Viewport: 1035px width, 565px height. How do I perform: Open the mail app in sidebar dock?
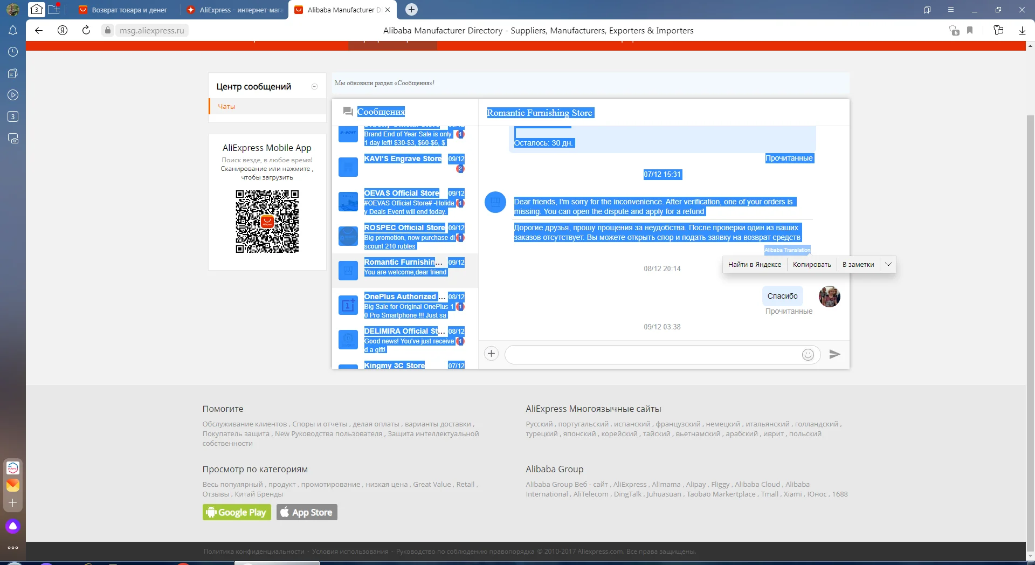point(13,485)
